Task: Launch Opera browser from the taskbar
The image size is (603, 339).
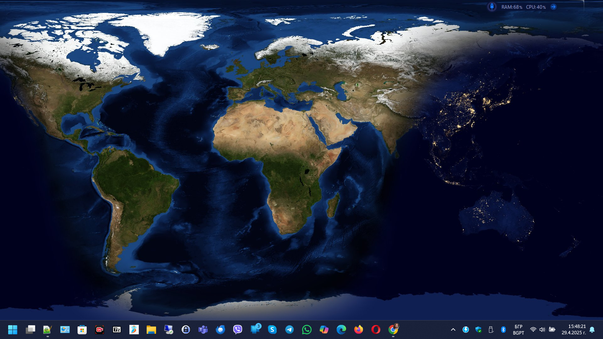Action: 376,330
